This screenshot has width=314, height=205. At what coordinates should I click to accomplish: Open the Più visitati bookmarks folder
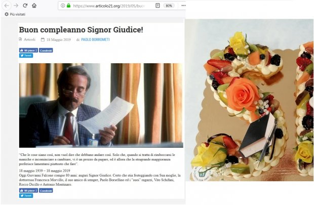(15, 14)
